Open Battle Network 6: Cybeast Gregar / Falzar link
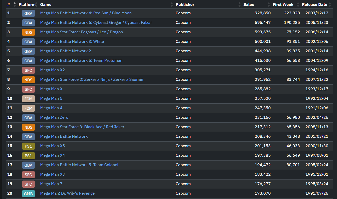337x199 pixels. [96, 23]
